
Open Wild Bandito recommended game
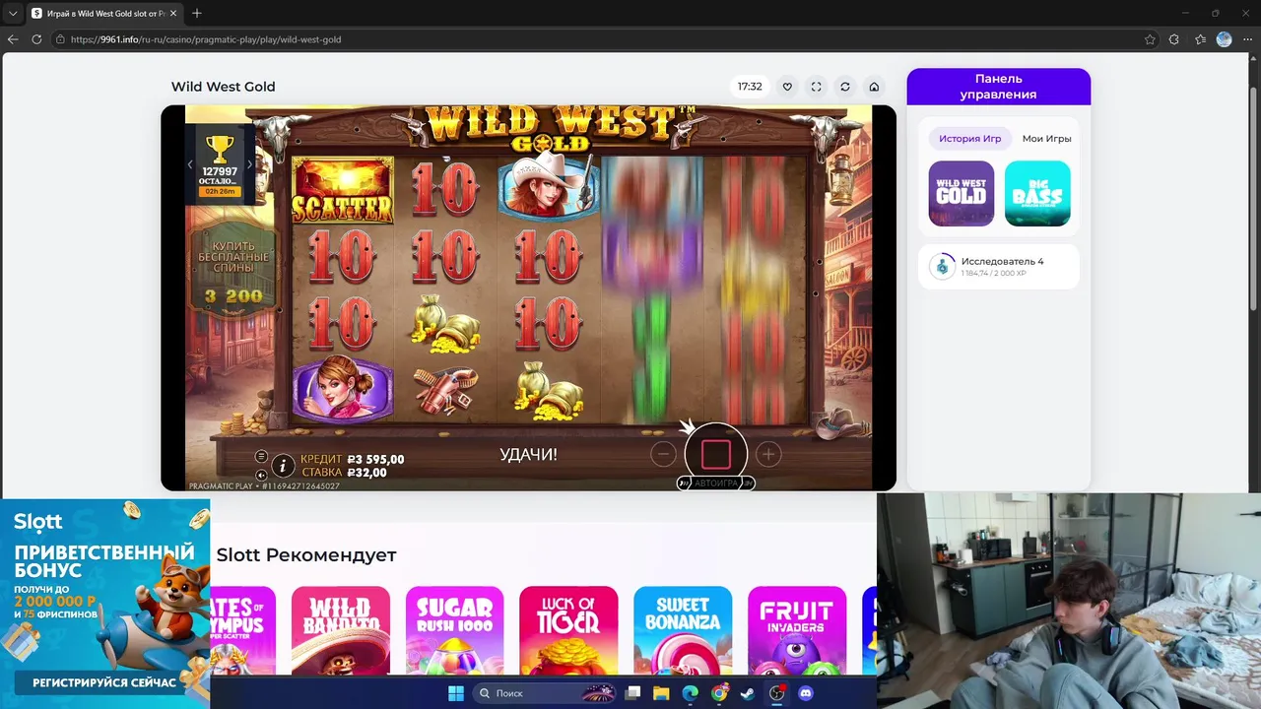pos(341,630)
